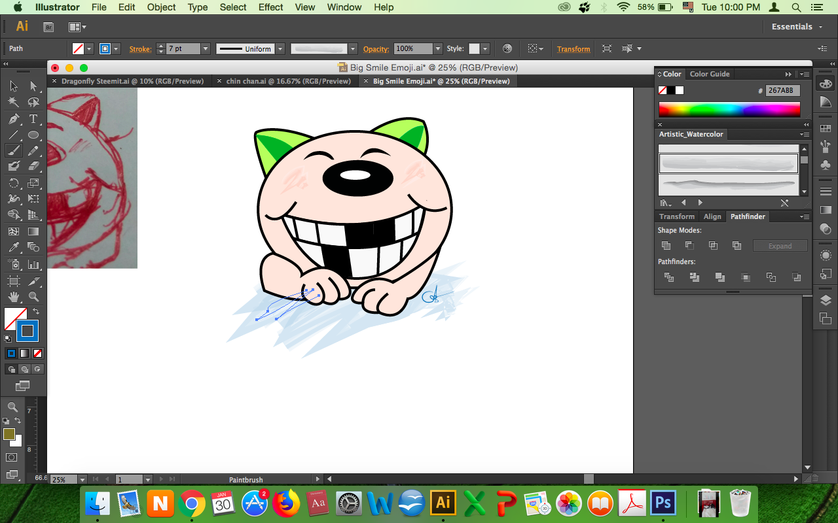
Task: Select the Selection tool arrow
Action: coord(14,86)
